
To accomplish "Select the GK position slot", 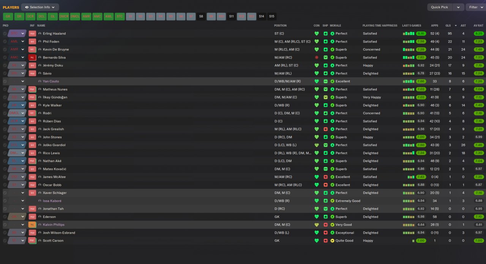I will tap(8, 16).
